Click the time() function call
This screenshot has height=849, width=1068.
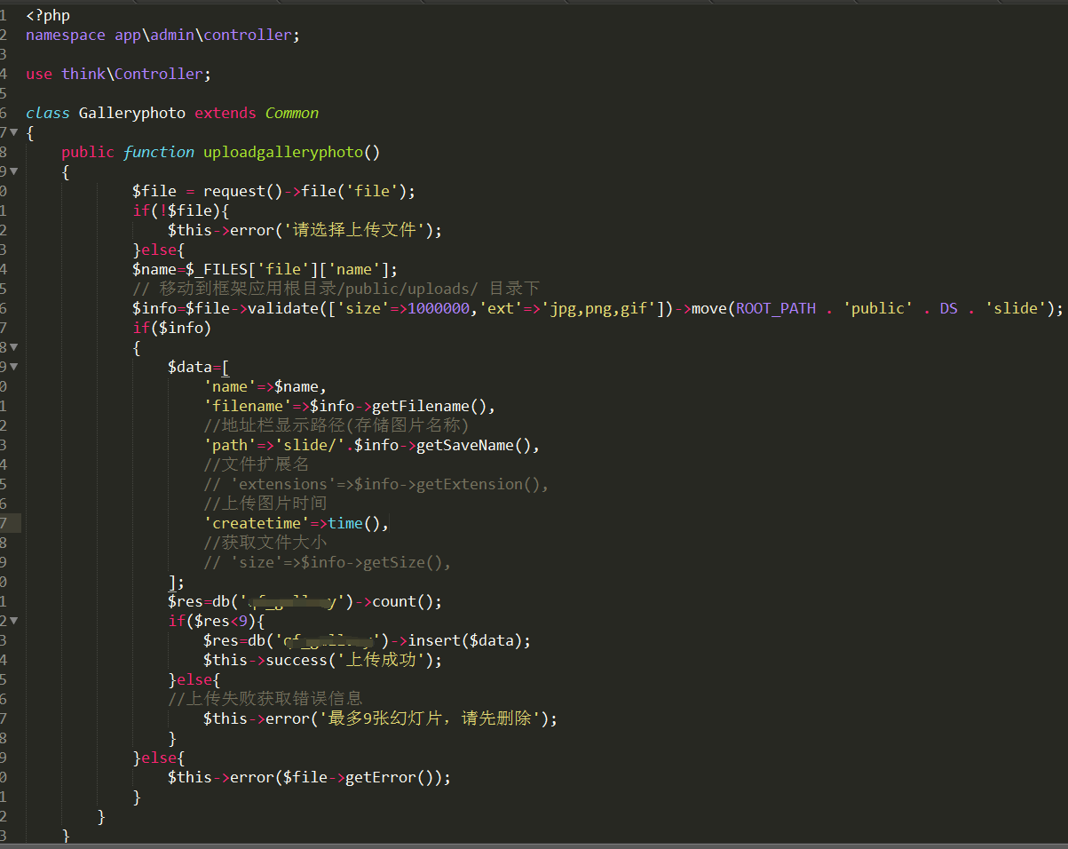pos(354,523)
